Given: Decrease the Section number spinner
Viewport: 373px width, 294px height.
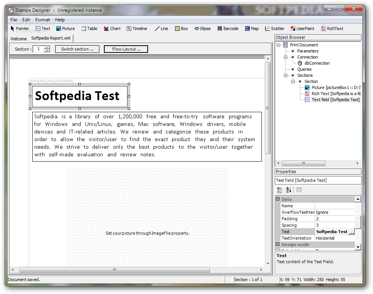Looking at the screenshot, I should (x=47, y=51).
